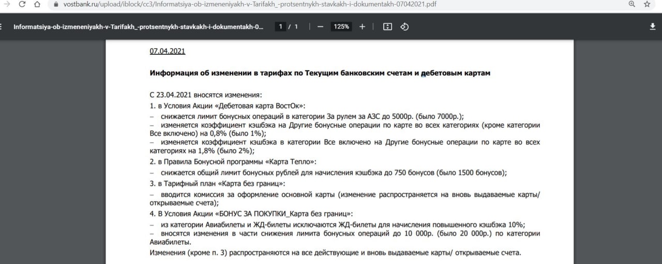The width and height of the screenshot is (662, 264).
Task: Click the browser forward arrow
Action: pos(7,4)
